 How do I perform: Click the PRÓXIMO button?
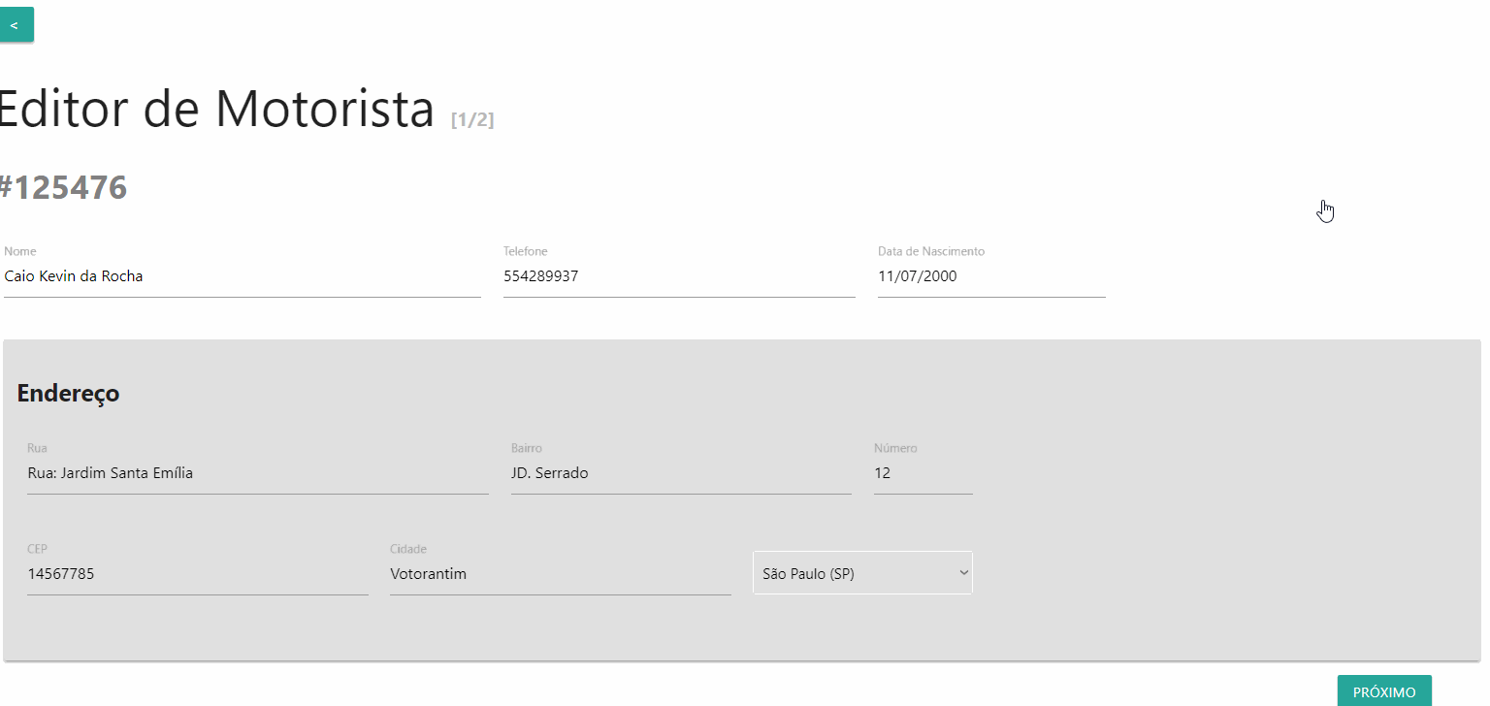pos(1384,690)
